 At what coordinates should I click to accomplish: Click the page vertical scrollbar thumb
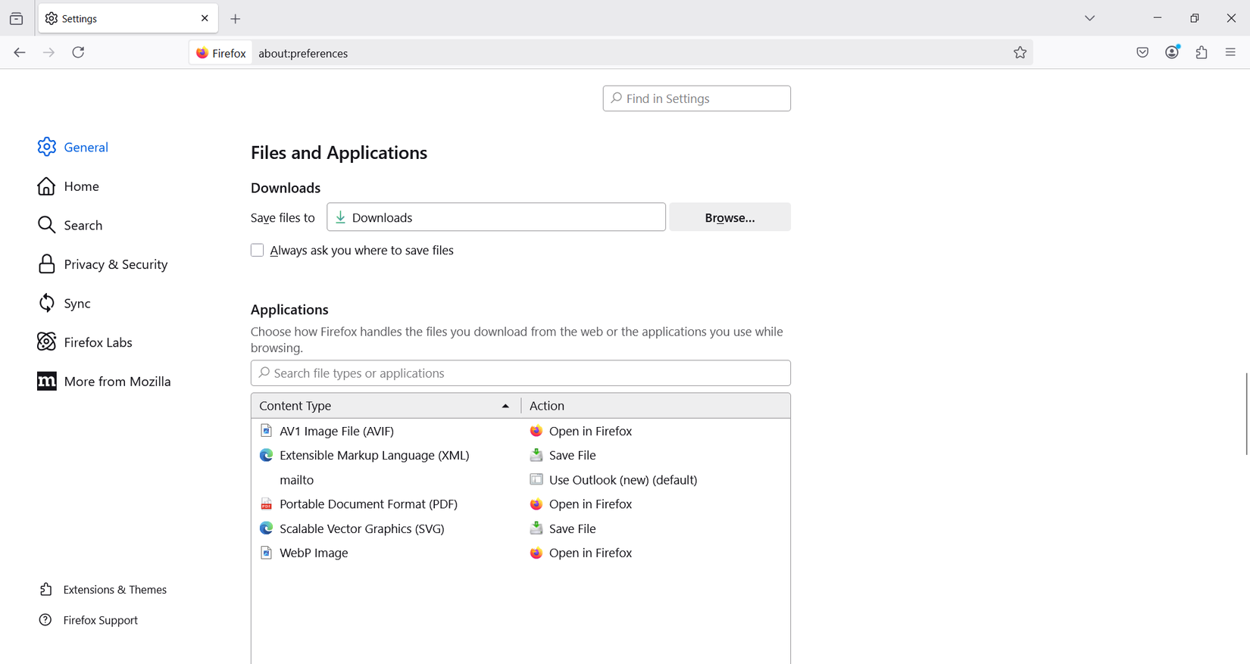(1246, 413)
